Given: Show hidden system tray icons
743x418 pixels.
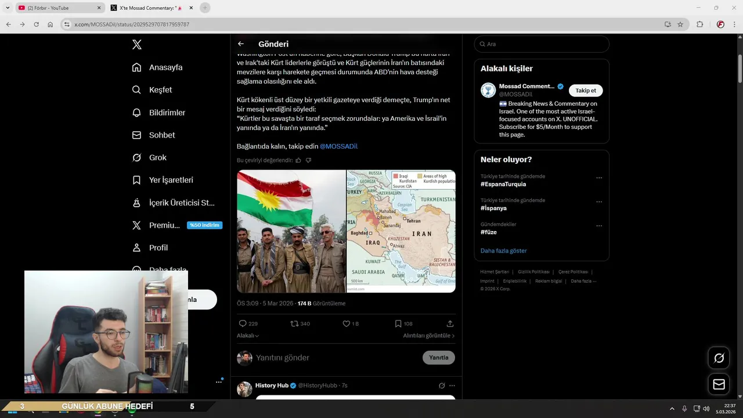Looking at the screenshot, I should pos(672,408).
